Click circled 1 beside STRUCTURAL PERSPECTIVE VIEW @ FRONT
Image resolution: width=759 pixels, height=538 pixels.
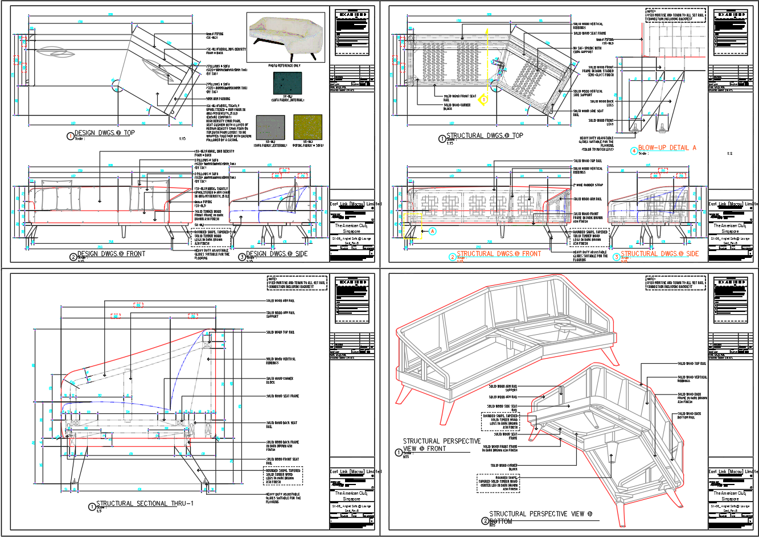point(399,453)
